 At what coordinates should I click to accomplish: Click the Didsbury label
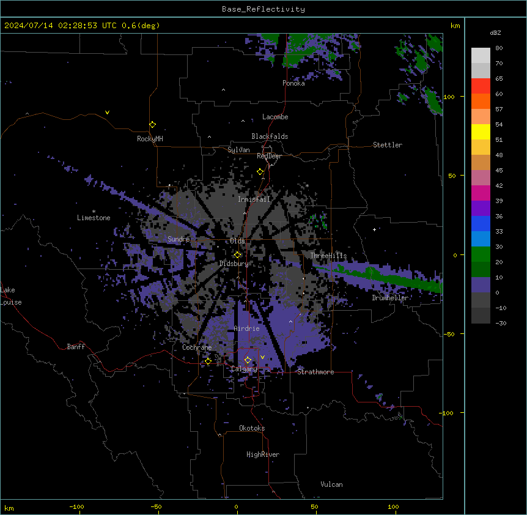[234, 264]
